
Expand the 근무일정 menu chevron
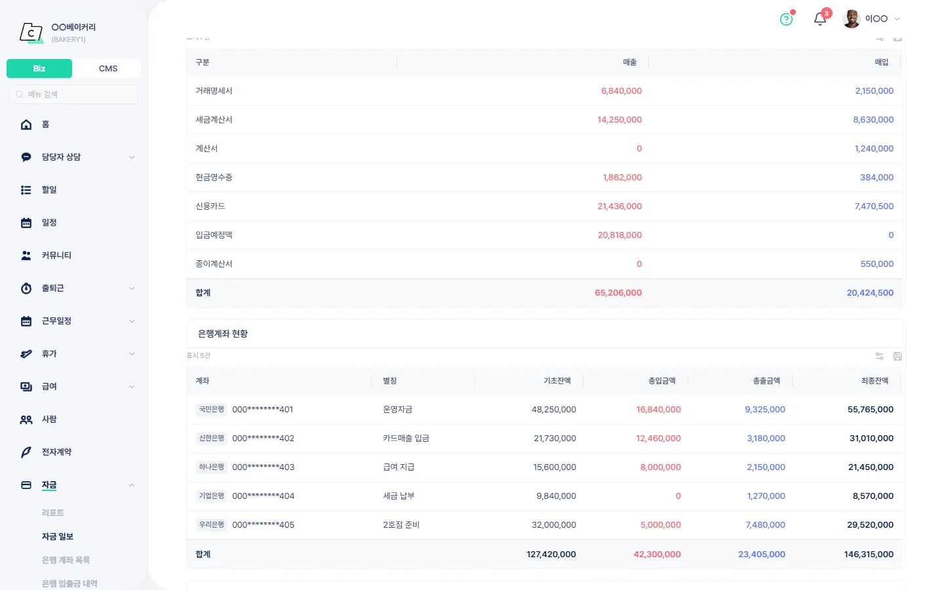[x=132, y=321]
